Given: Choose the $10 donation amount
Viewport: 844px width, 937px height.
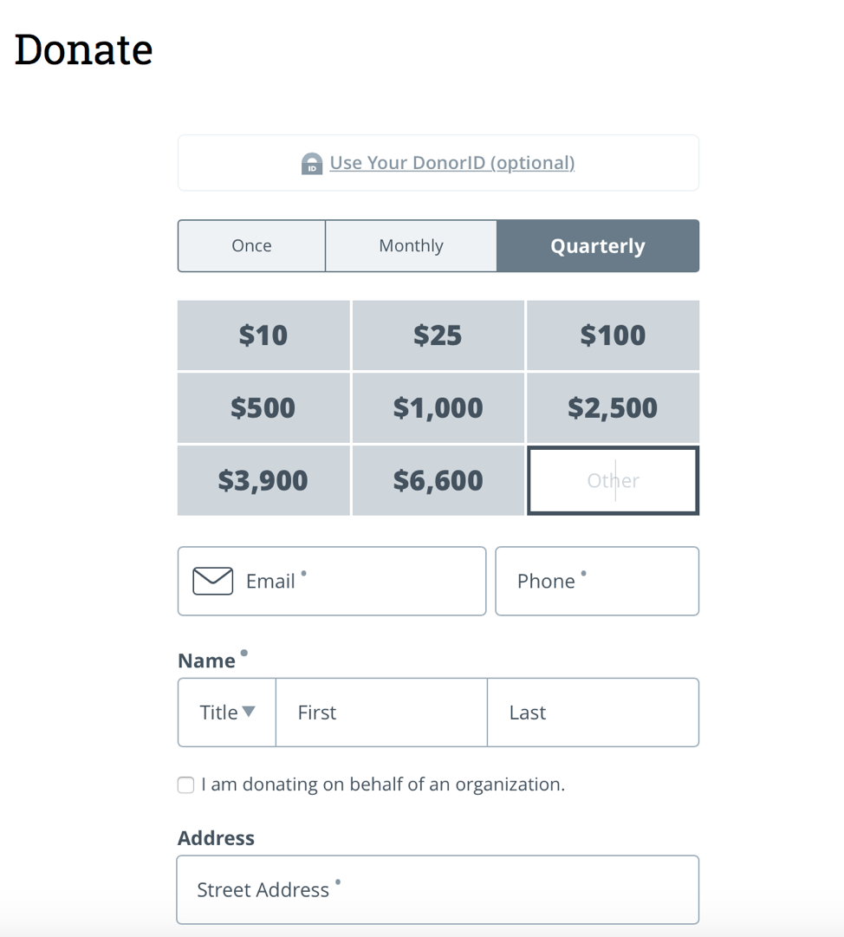Looking at the screenshot, I should click(x=263, y=335).
